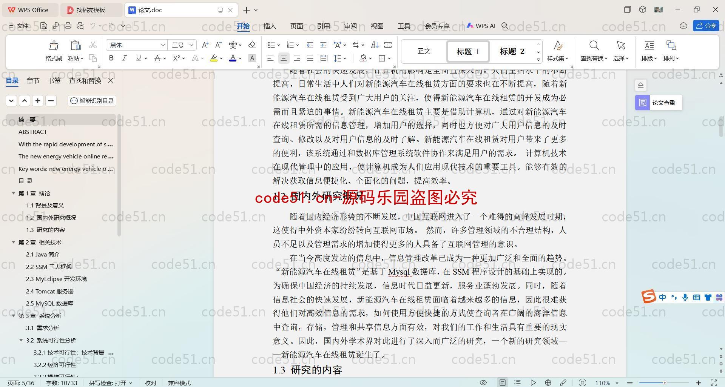Clear formatting with eraser icon
Screen dimensions: 725x387
(x=252, y=45)
